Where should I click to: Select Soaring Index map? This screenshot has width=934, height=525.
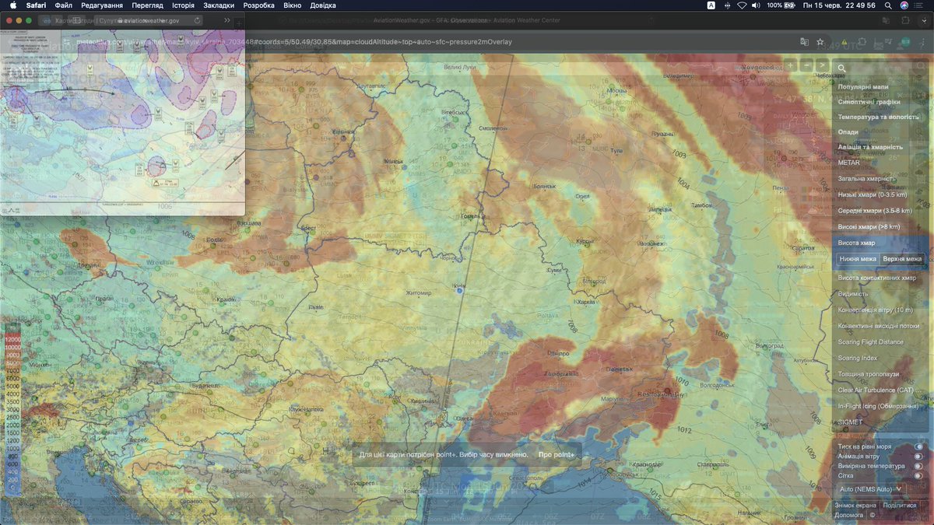pyautogui.click(x=858, y=359)
